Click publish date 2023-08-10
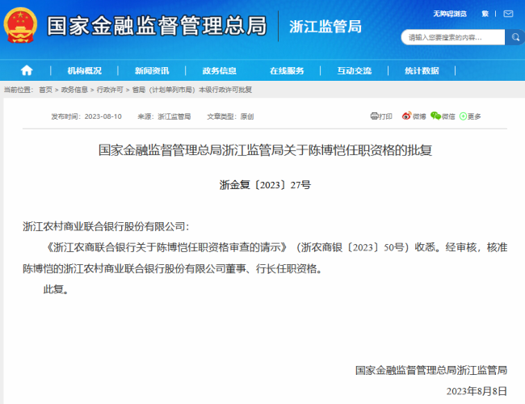 pyautogui.click(x=103, y=116)
